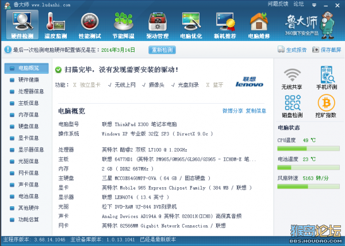
Task: Click the 重新检测 re-detect button
Action: (x=162, y=50)
